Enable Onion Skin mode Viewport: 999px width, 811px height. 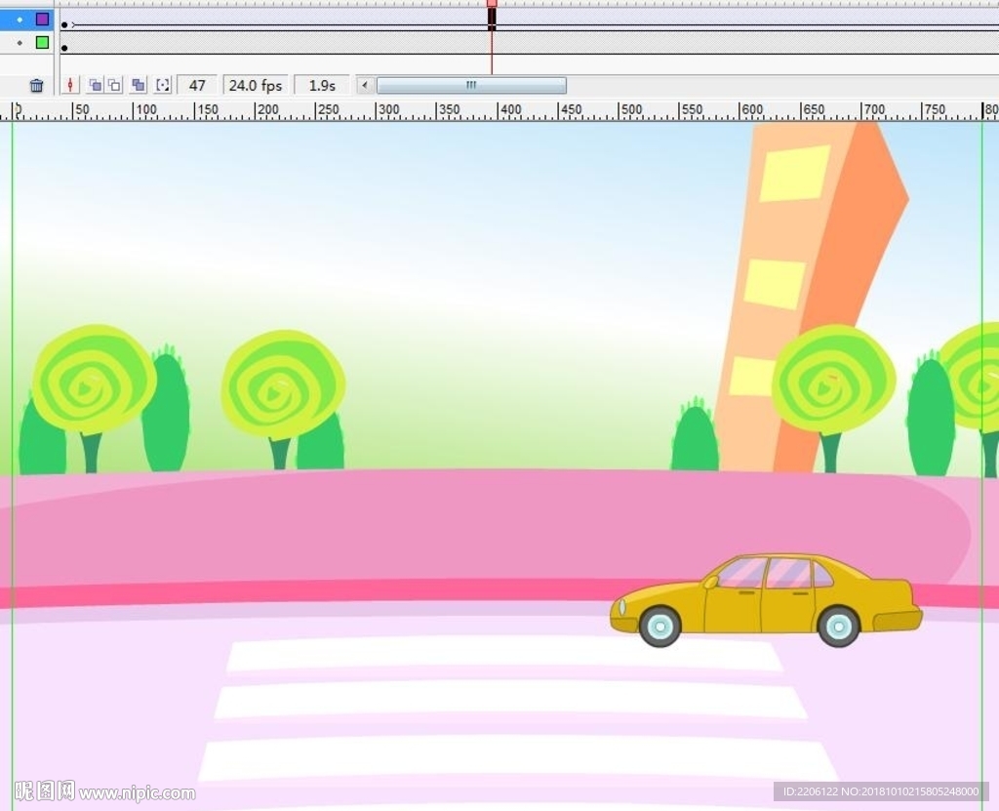click(94, 86)
